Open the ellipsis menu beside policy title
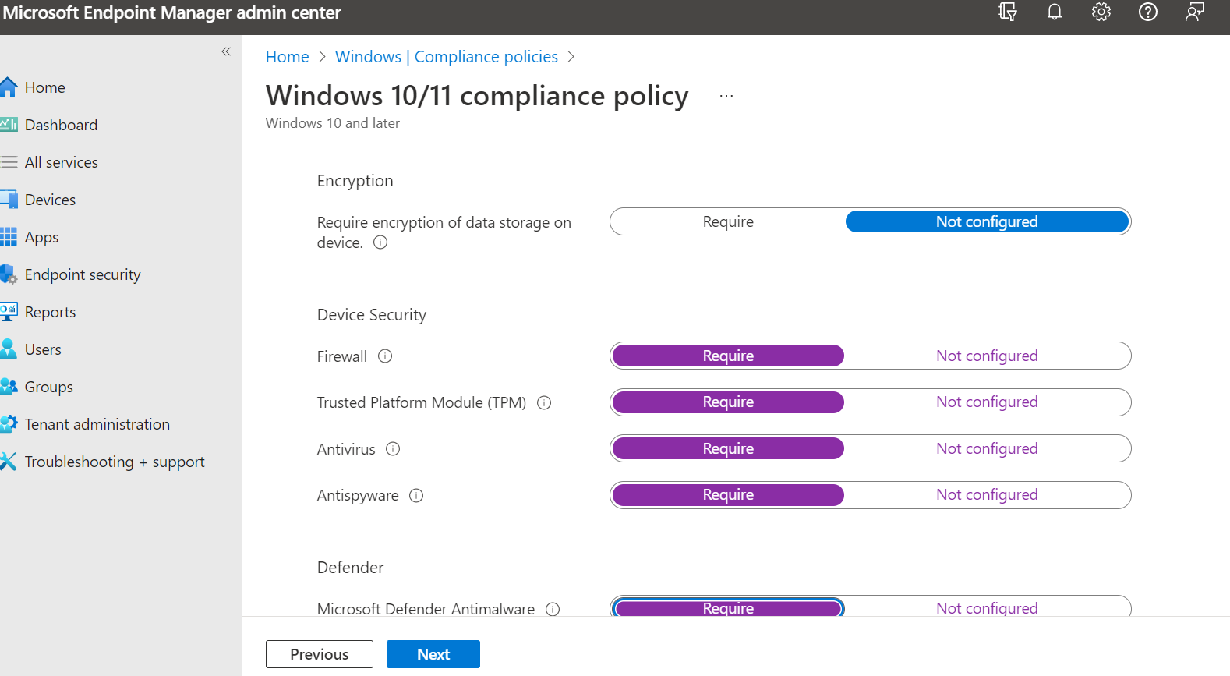Image resolution: width=1230 pixels, height=676 pixels. [x=726, y=96]
